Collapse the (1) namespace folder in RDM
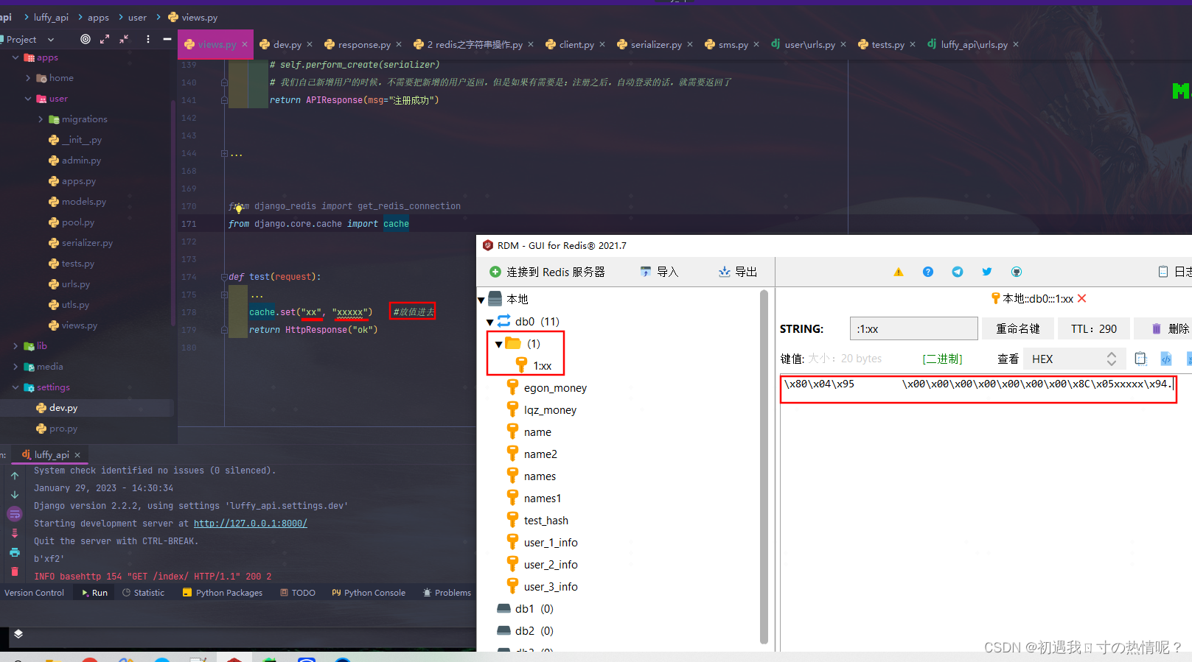 [x=499, y=344]
